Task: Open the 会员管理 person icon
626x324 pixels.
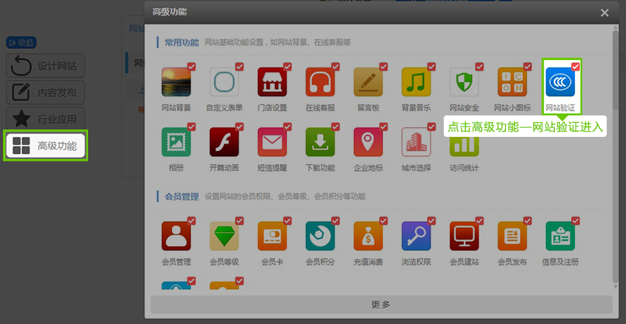Action: pyautogui.click(x=176, y=236)
